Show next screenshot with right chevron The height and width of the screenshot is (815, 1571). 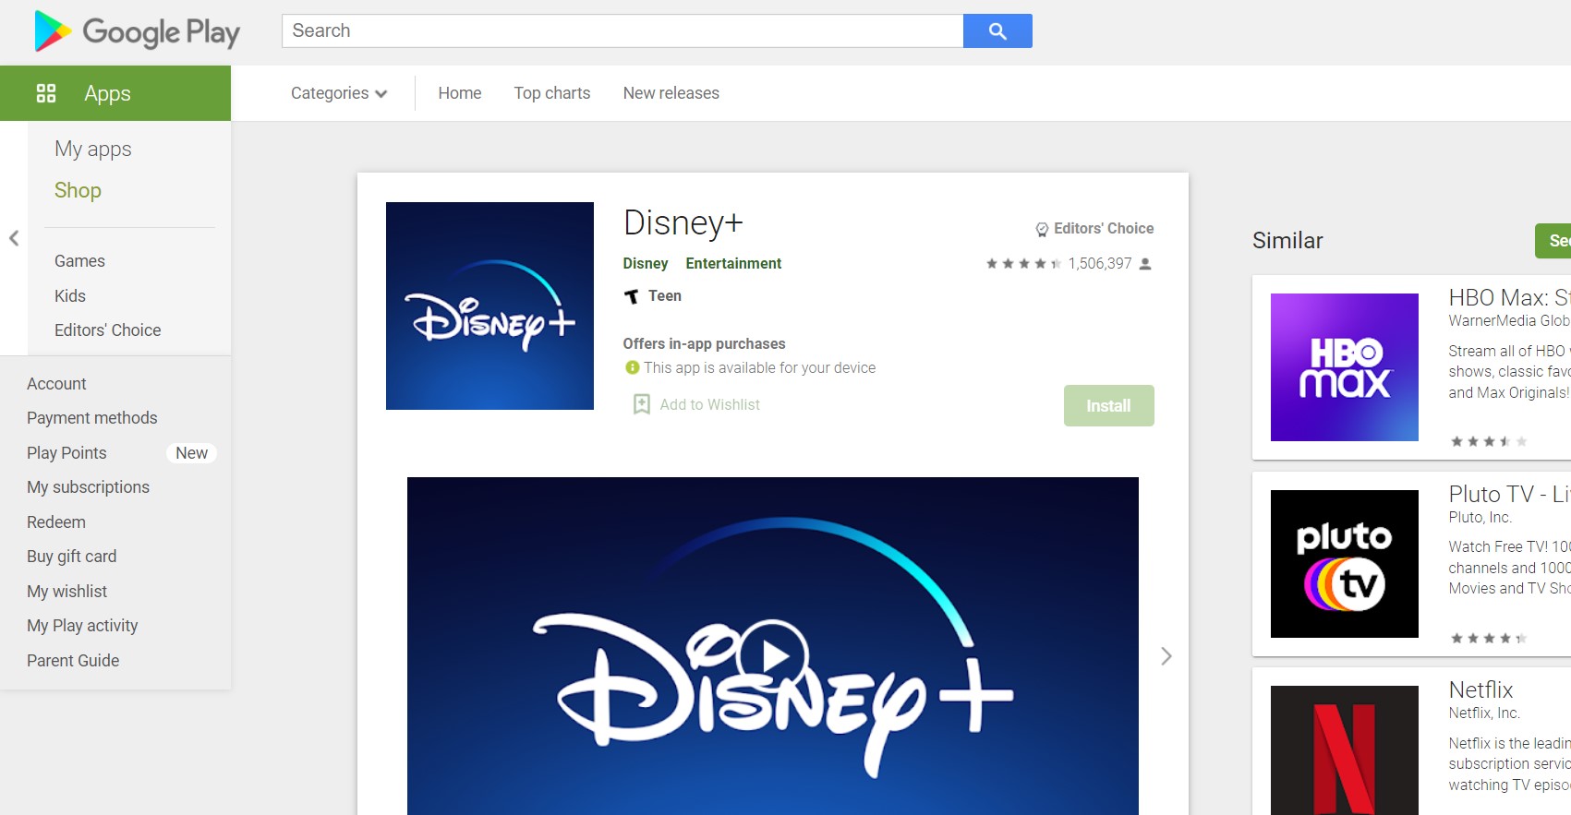[1166, 656]
